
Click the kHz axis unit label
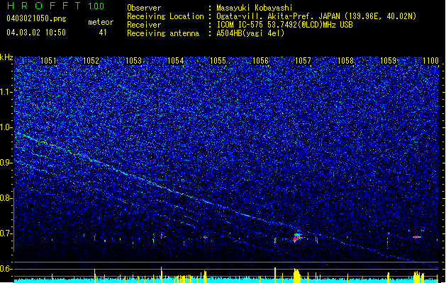[6, 57]
